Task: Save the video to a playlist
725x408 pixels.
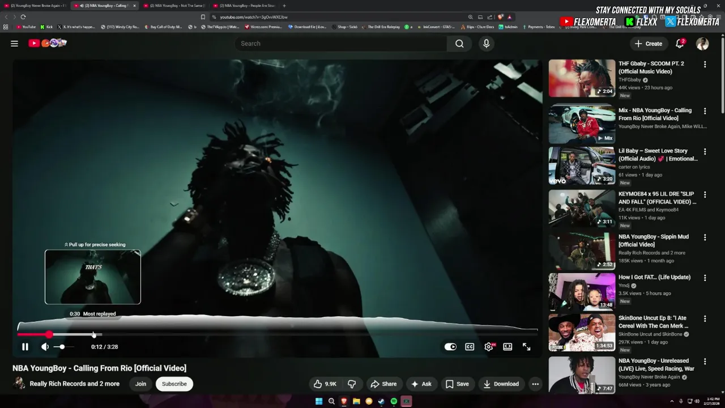Action: (x=457, y=384)
